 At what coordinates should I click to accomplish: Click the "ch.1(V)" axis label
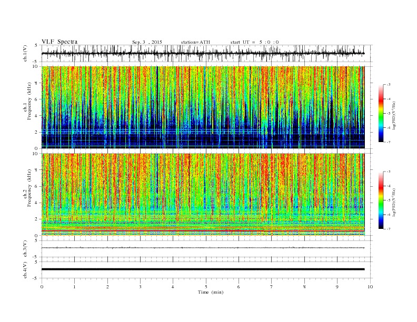click(25, 54)
